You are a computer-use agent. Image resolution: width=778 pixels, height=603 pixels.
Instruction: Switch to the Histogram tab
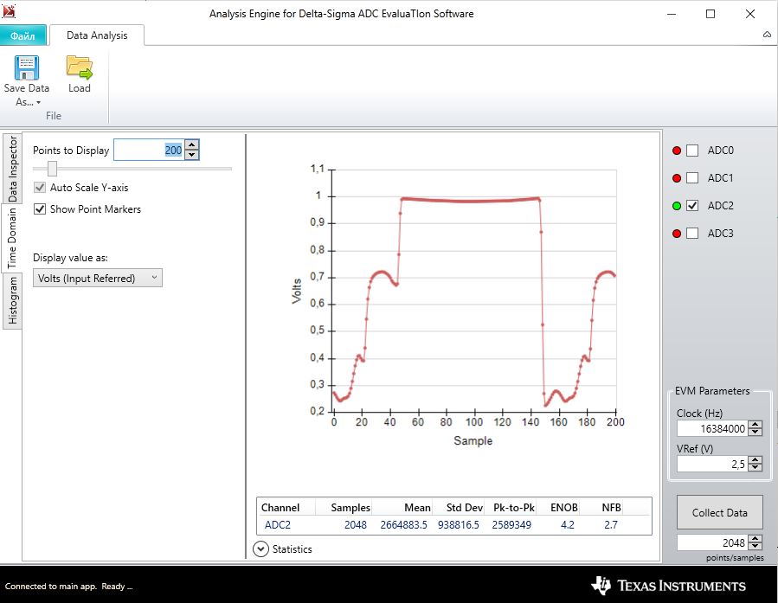(x=12, y=300)
